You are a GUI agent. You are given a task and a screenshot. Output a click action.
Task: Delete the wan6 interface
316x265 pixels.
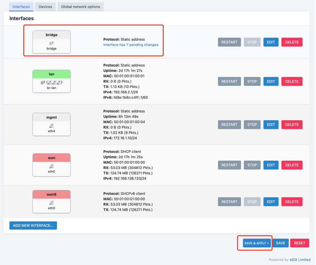(292, 202)
